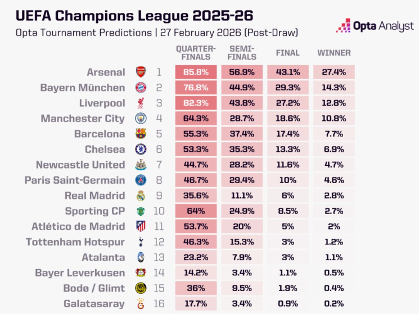Image resolution: width=419 pixels, height=314 pixels.
Task: Click the Paris Saint-Germain crest icon
Action: [x=140, y=180]
